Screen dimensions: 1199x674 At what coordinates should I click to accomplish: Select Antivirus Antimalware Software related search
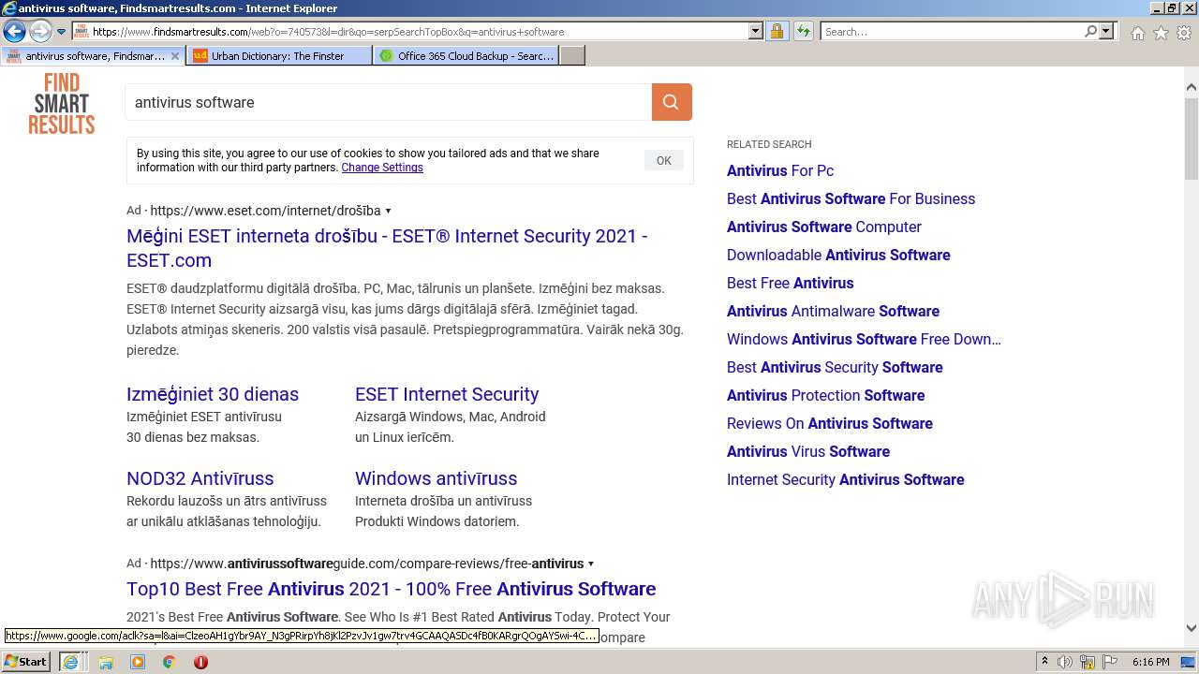coord(833,311)
